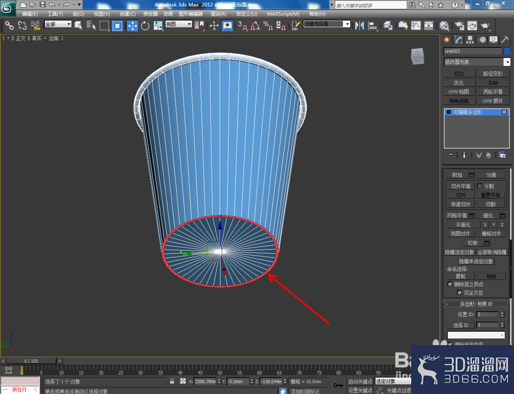Switch to the Utilities command panel tab
This screenshot has height=394, width=514.
505,40
